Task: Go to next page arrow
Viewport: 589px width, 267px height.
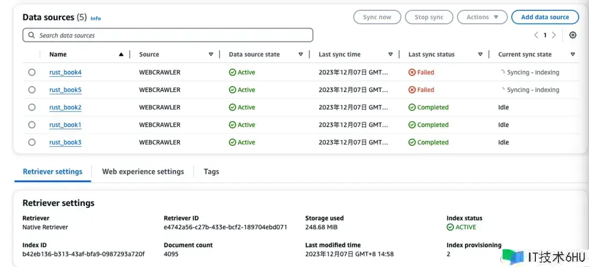Action: 554,35
